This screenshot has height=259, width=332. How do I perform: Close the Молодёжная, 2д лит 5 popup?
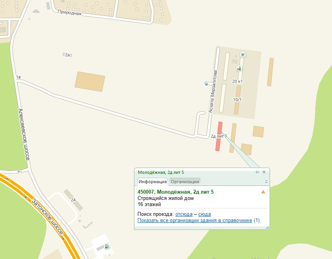click(x=264, y=172)
